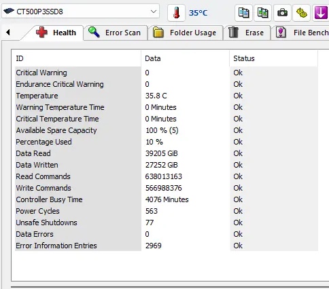Click the 39205 GiB data read value
The image size is (329, 289).
[161, 153]
